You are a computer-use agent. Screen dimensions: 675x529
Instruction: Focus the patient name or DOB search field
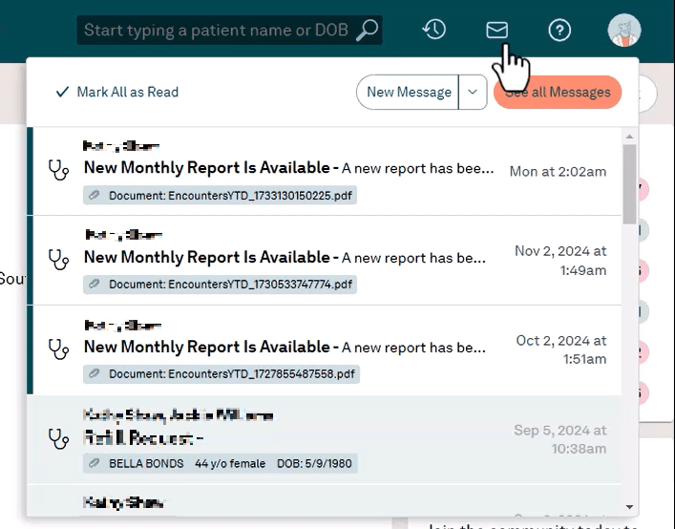tap(229, 31)
